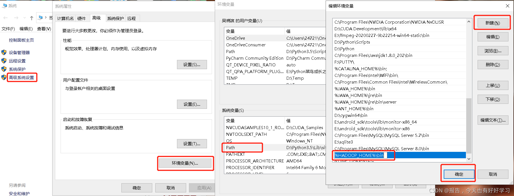Open 文件(F) menu
The image size is (514, 196).
coord(8,29)
